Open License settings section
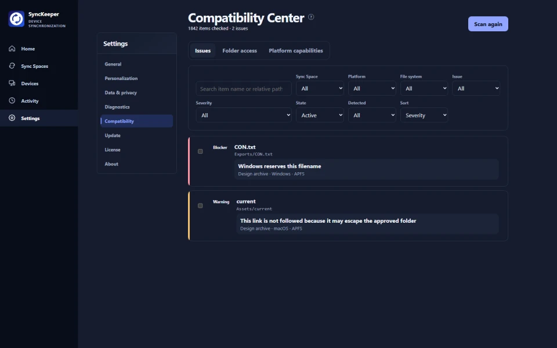Viewport: 557px width, 348px height. click(x=137, y=150)
